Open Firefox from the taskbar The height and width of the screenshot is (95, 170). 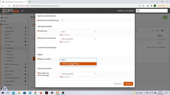pos(41,93)
